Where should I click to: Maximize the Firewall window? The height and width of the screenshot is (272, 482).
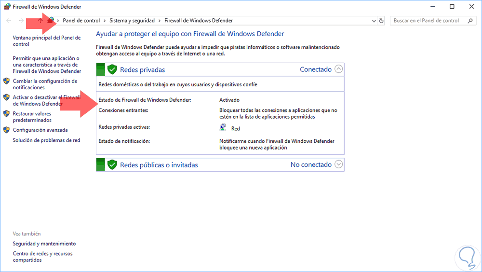tap(452, 6)
